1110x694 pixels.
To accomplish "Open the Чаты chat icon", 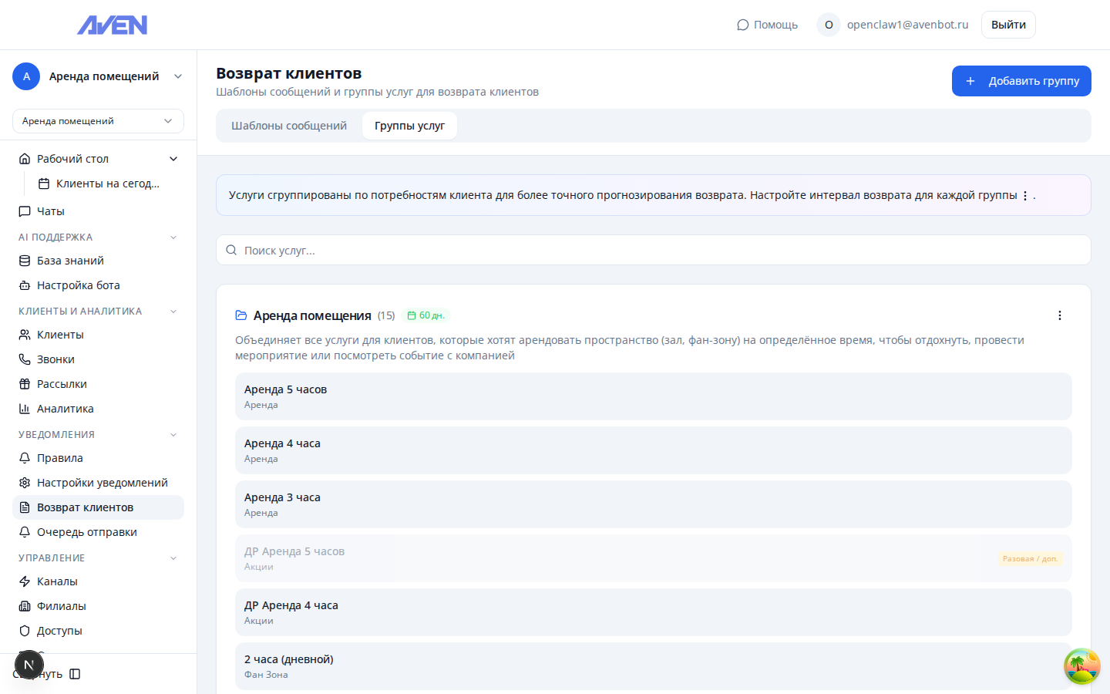I will [25, 211].
